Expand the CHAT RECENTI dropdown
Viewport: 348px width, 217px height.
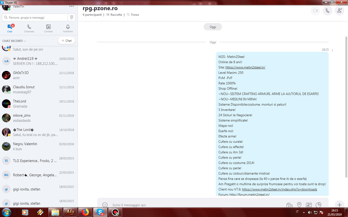click(14, 41)
